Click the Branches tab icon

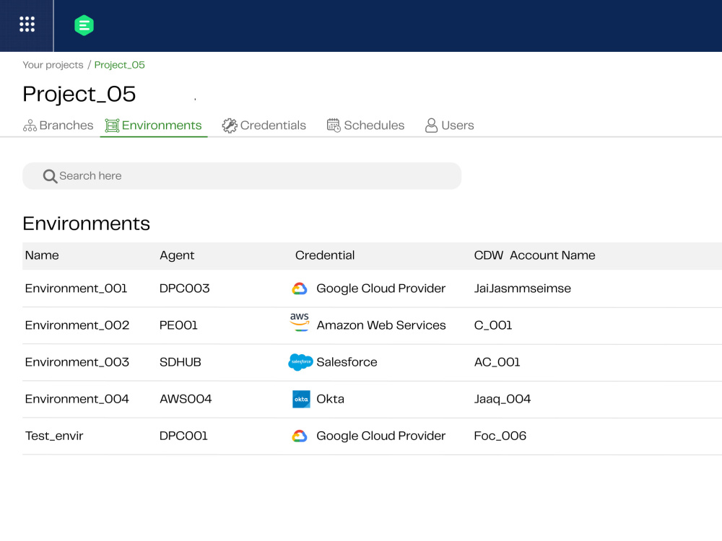coord(30,126)
